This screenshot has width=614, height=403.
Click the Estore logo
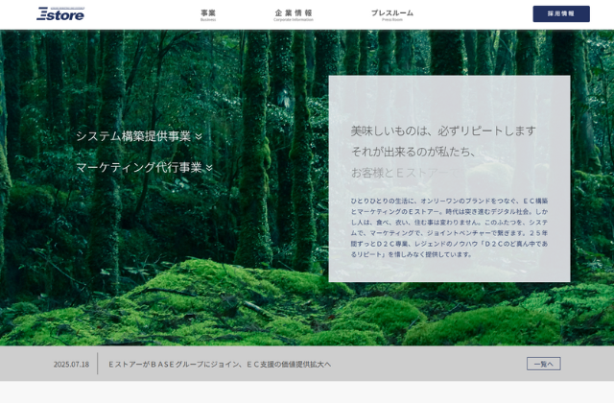pyautogui.click(x=60, y=13)
